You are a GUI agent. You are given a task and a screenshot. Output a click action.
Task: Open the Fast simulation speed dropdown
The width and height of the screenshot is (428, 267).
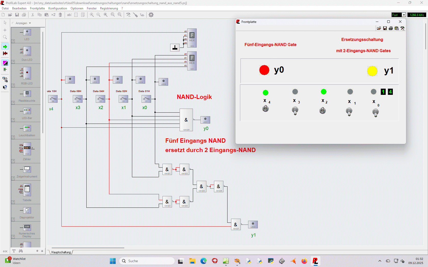[x=404, y=15]
